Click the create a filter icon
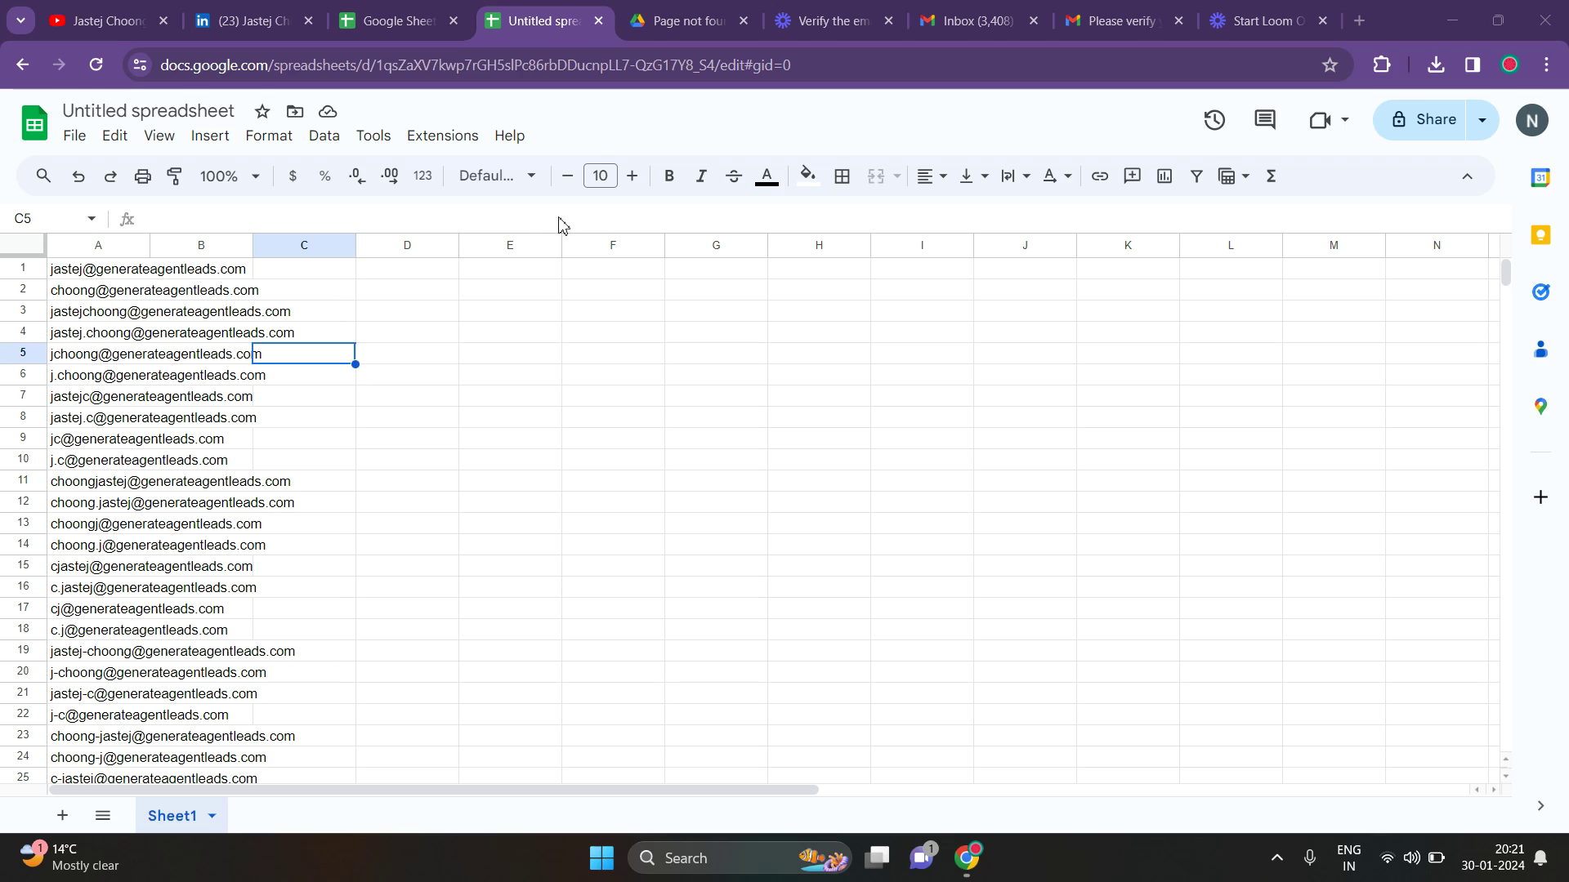This screenshot has width=1569, height=882. pos(1196,176)
